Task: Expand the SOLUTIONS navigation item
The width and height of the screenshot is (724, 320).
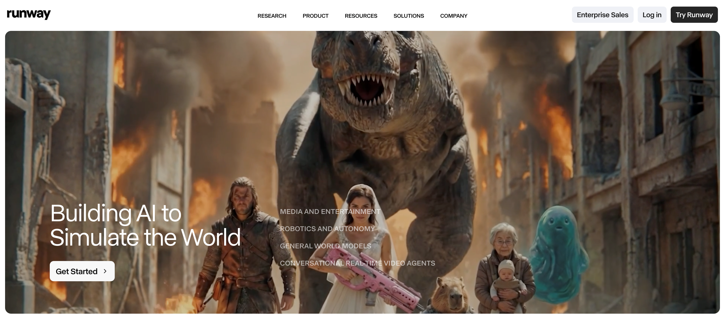Action: [408, 16]
